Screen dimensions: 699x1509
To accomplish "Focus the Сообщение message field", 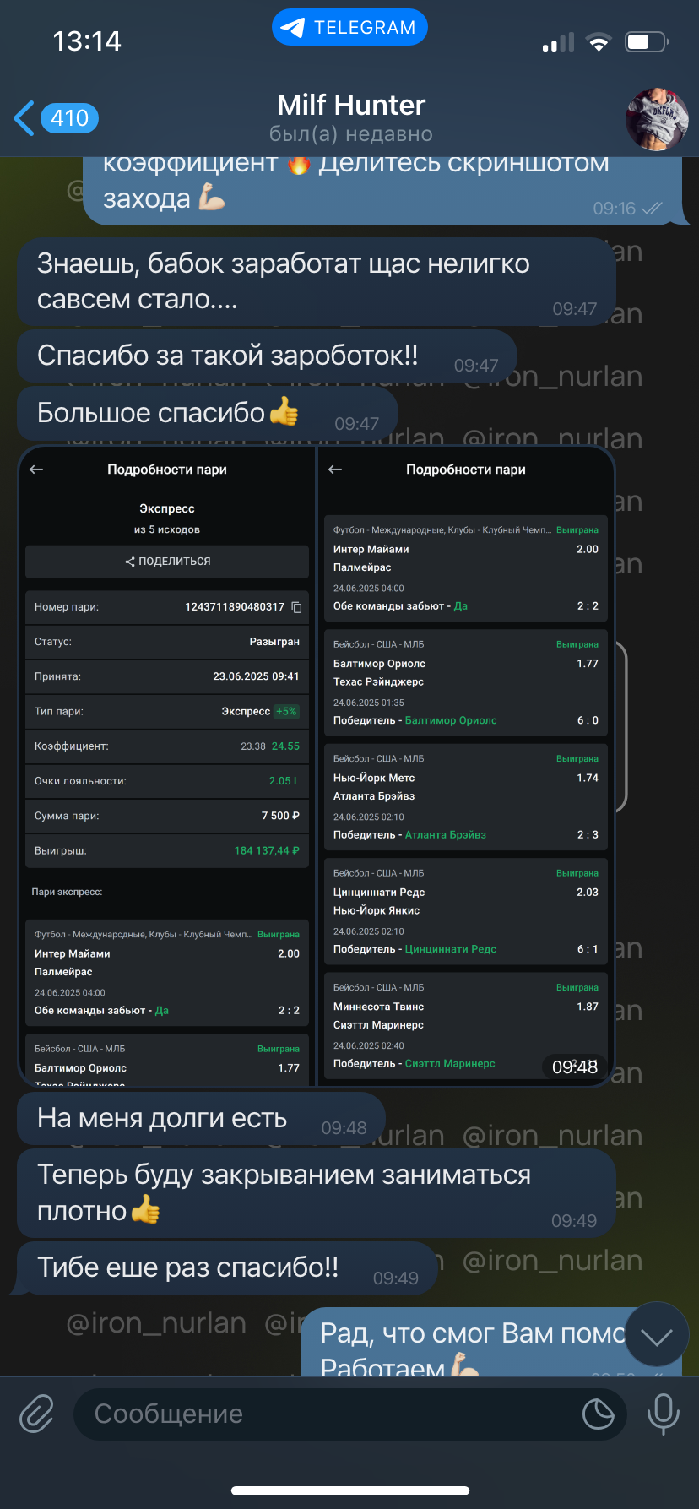I will click(349, 1414).
